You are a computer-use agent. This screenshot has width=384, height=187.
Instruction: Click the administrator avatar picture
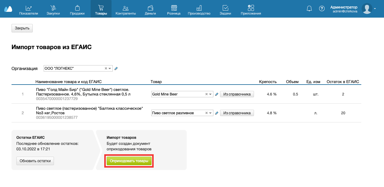(x=367, y=9)
